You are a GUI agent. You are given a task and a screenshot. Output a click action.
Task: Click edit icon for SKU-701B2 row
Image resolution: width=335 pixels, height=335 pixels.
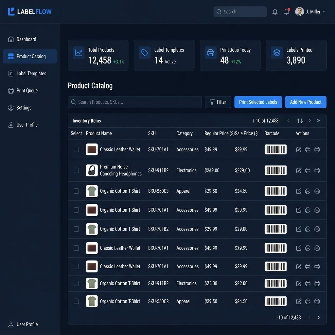tap(299, 229)
